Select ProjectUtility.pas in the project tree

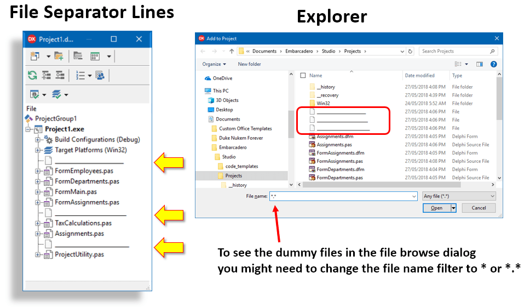[79, 254]
